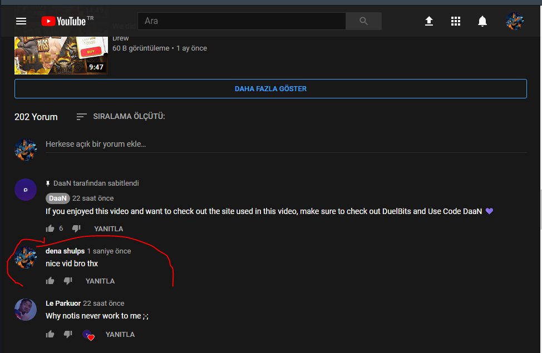Open DaaN's purple profile avatar

point(26,190)
